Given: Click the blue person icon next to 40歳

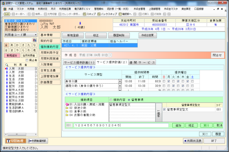Looking at the screenshot, I should 80,23.
